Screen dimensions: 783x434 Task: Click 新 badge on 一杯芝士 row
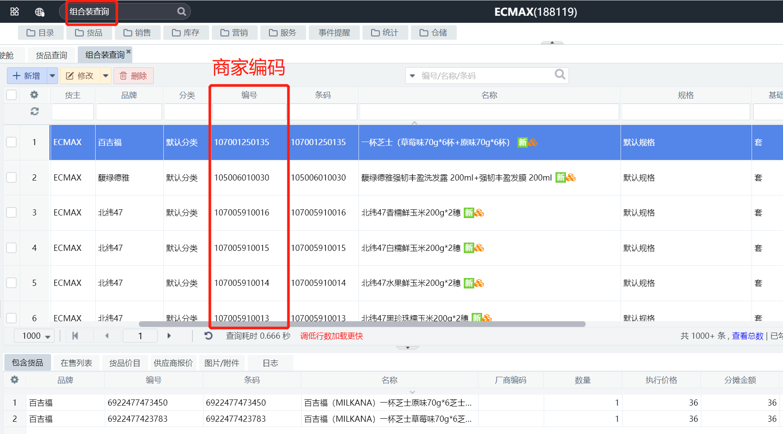(522, 142)
